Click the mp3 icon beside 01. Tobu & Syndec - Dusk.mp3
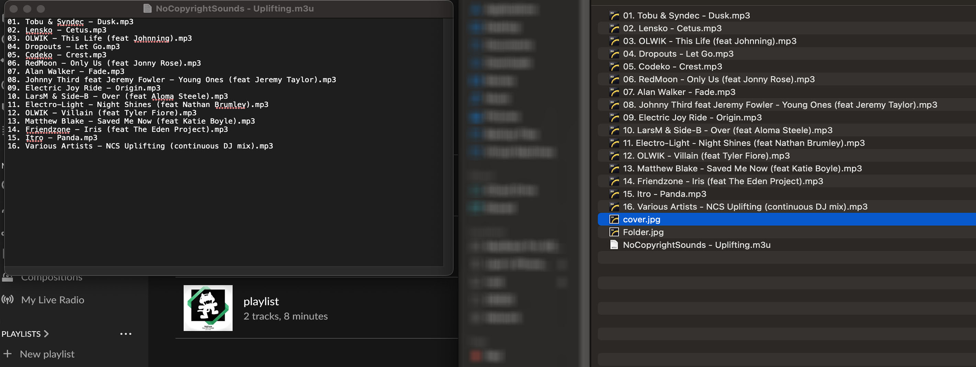 tap(614, 15)
